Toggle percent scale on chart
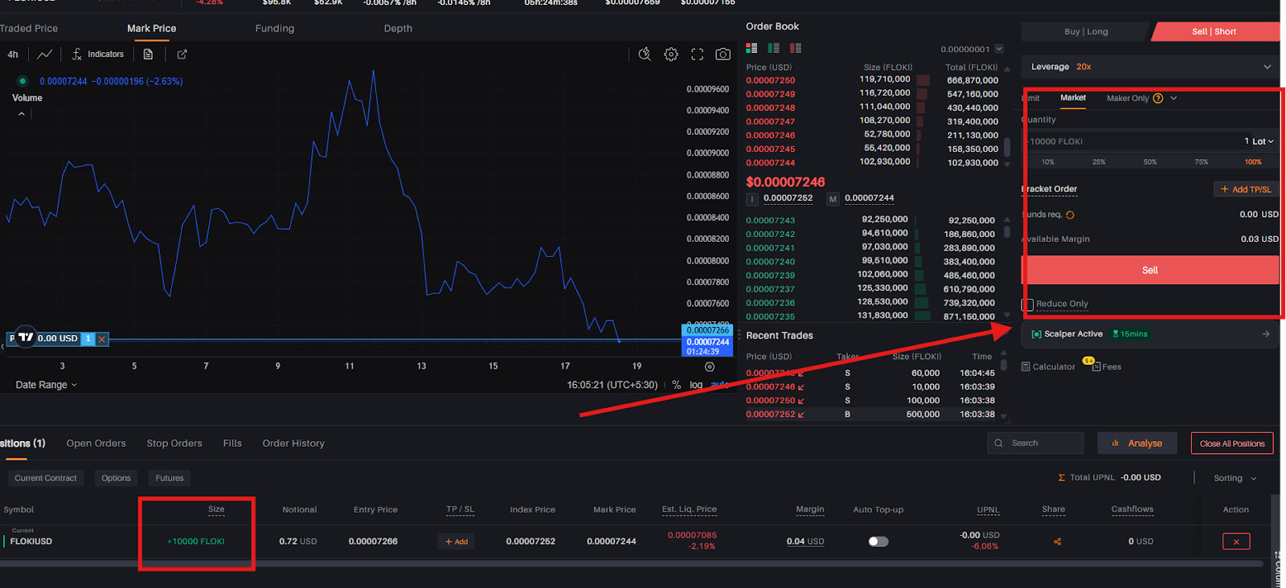This screenshot has height=588, width=1286. pyautogui.click(x=677, y=385)
